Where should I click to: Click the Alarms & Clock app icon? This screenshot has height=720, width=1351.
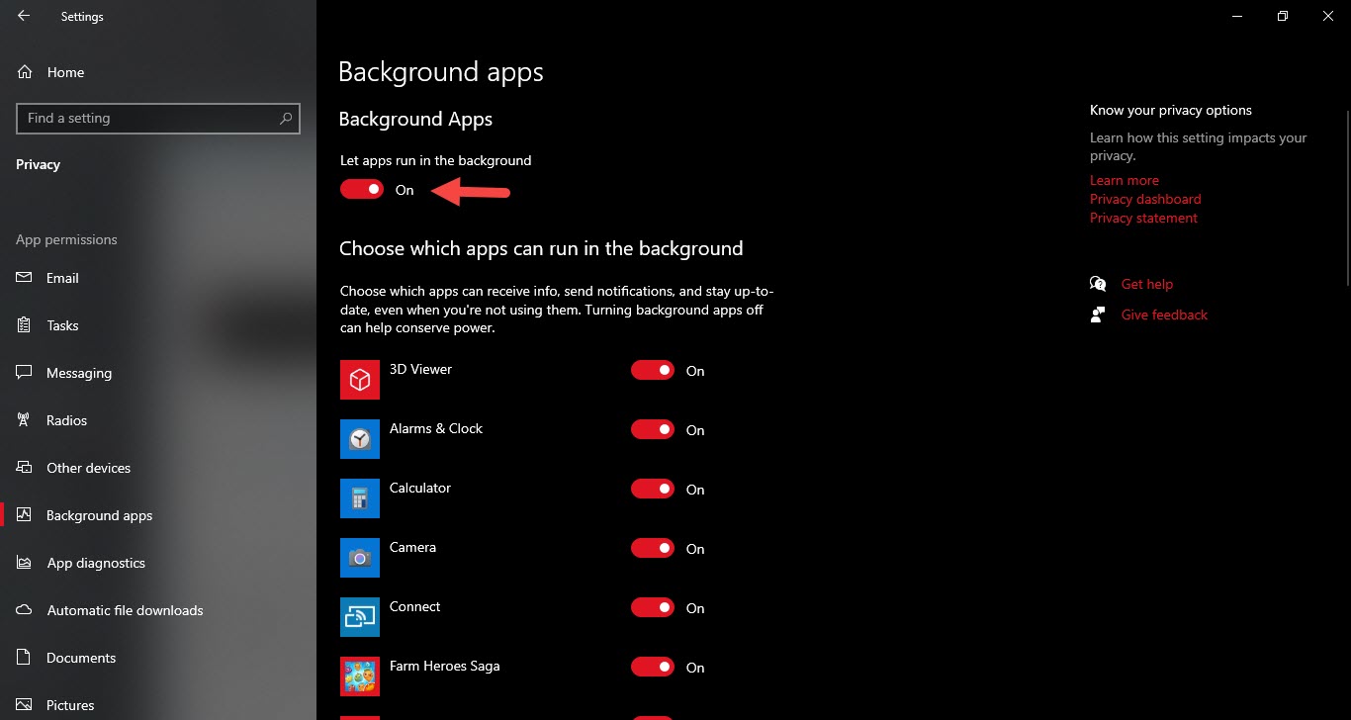(360, 439)
